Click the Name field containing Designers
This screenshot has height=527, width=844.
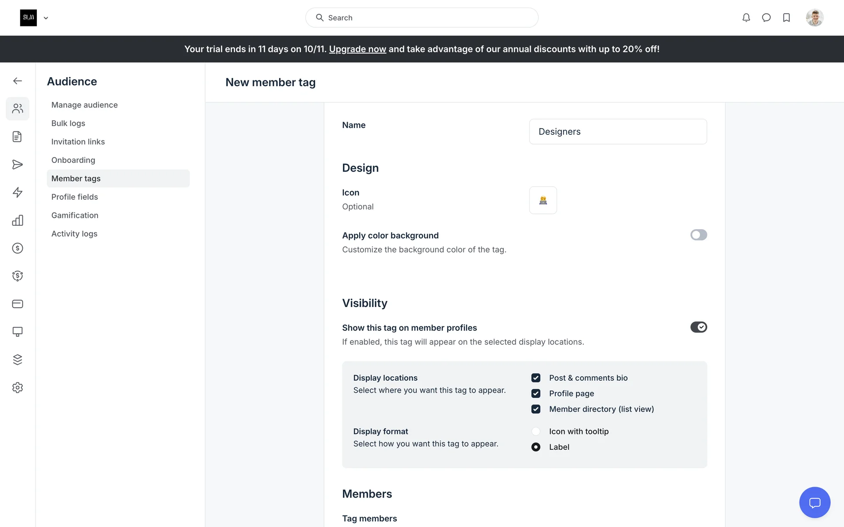618,132
